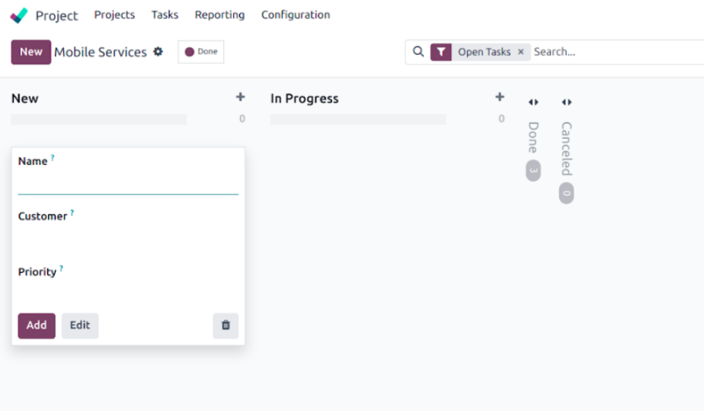Screen dimensions: 704x411
Task: Discard quick-create task with trash icon
Action: tap(226, 326)
